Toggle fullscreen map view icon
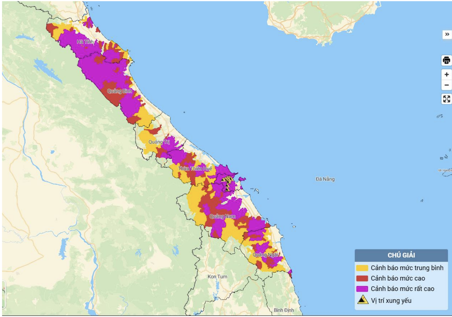 coord(446,99)
